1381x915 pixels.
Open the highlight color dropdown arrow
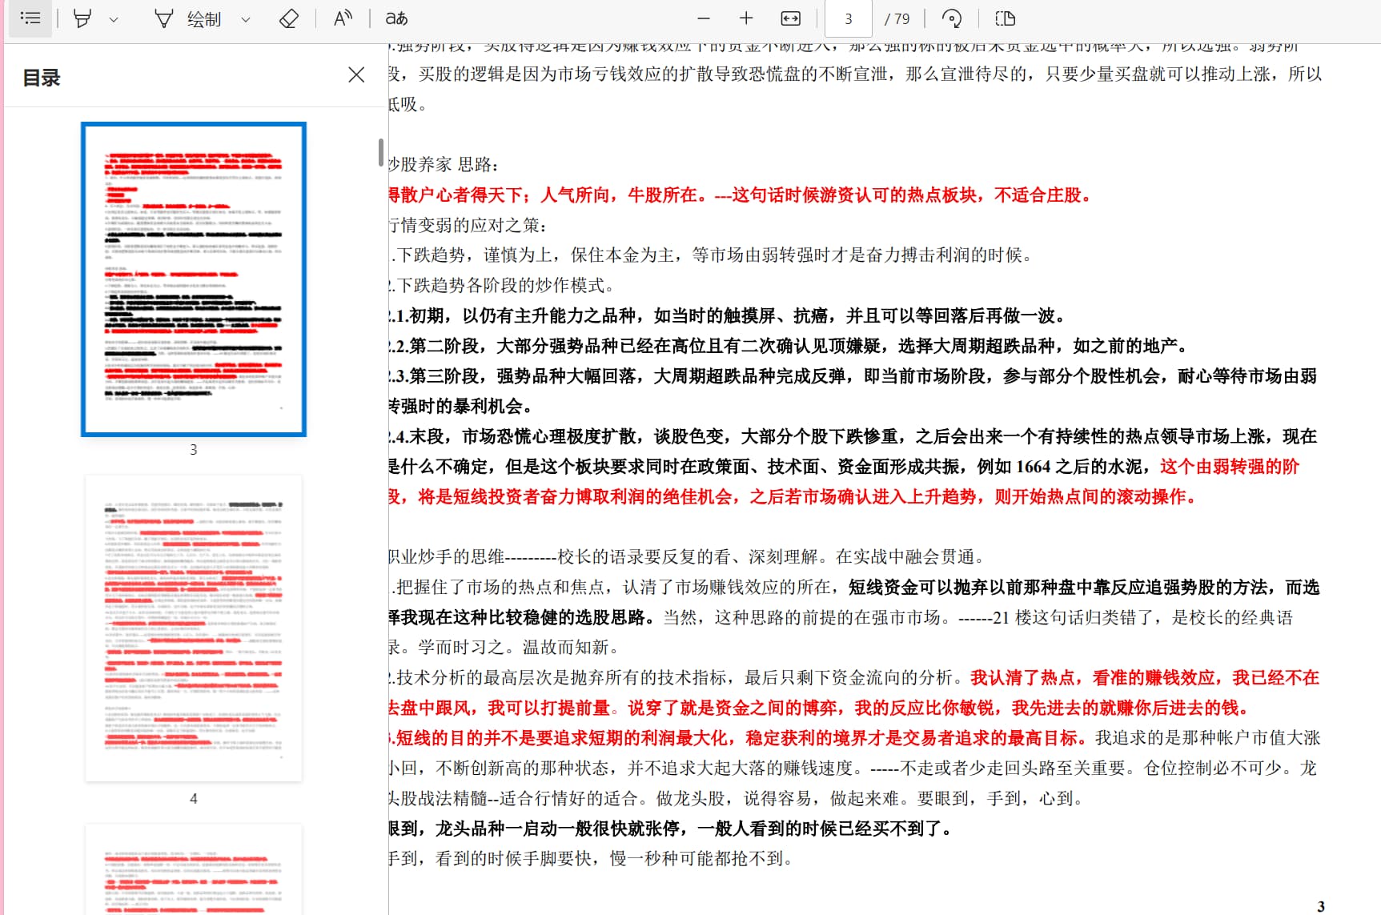[114, 19]
